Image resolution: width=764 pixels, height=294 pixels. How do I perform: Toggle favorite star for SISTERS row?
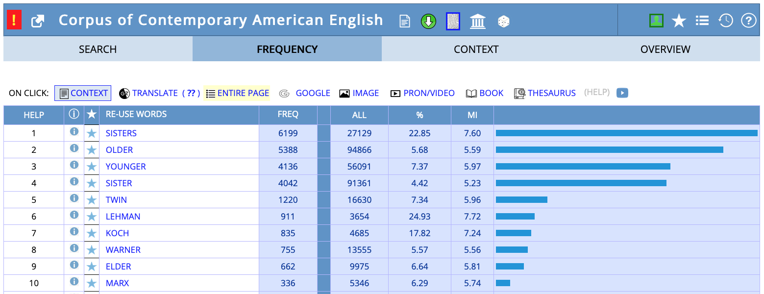92,133
